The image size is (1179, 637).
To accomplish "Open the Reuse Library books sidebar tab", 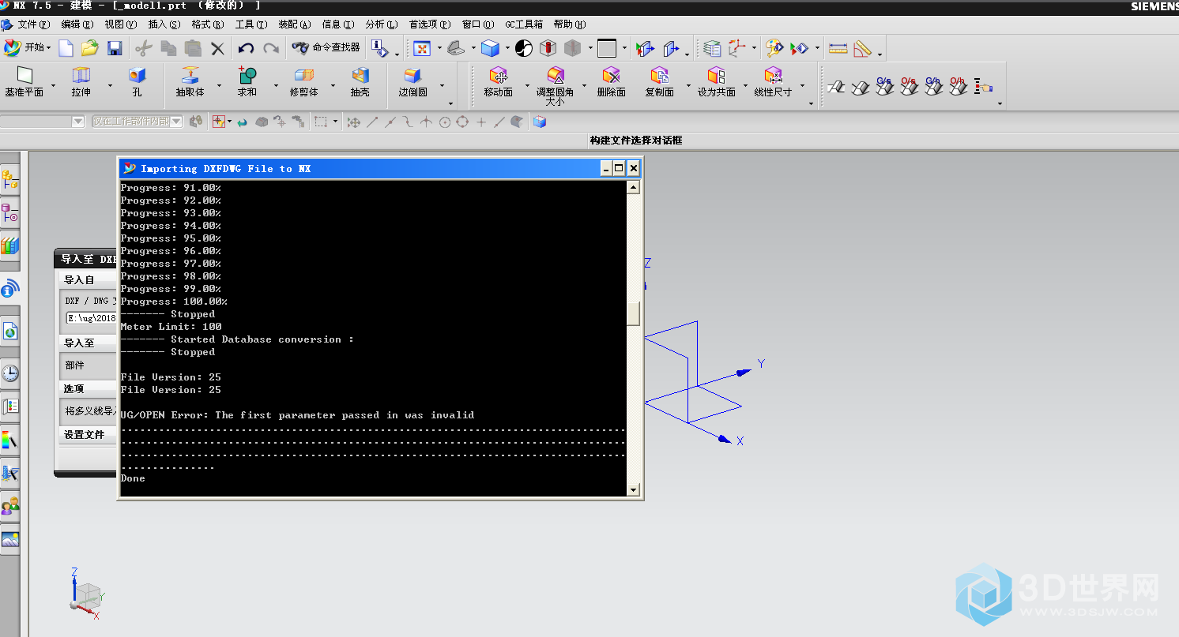I will [9, 246].
